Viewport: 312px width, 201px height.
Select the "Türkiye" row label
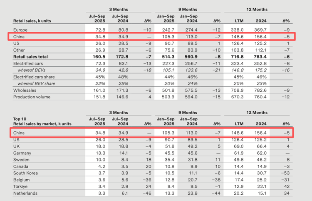click(21, 186)
